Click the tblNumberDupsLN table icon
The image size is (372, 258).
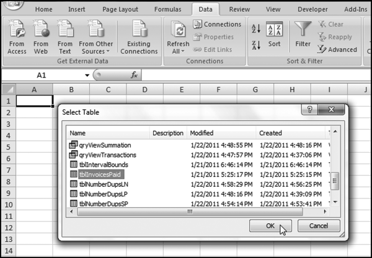[x=74, y=184]
